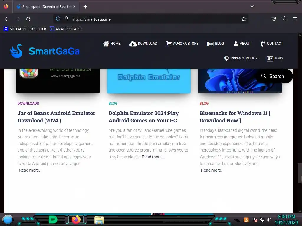
Task: Open the extensions puzzle icon
Action: (x=284, y=19)
